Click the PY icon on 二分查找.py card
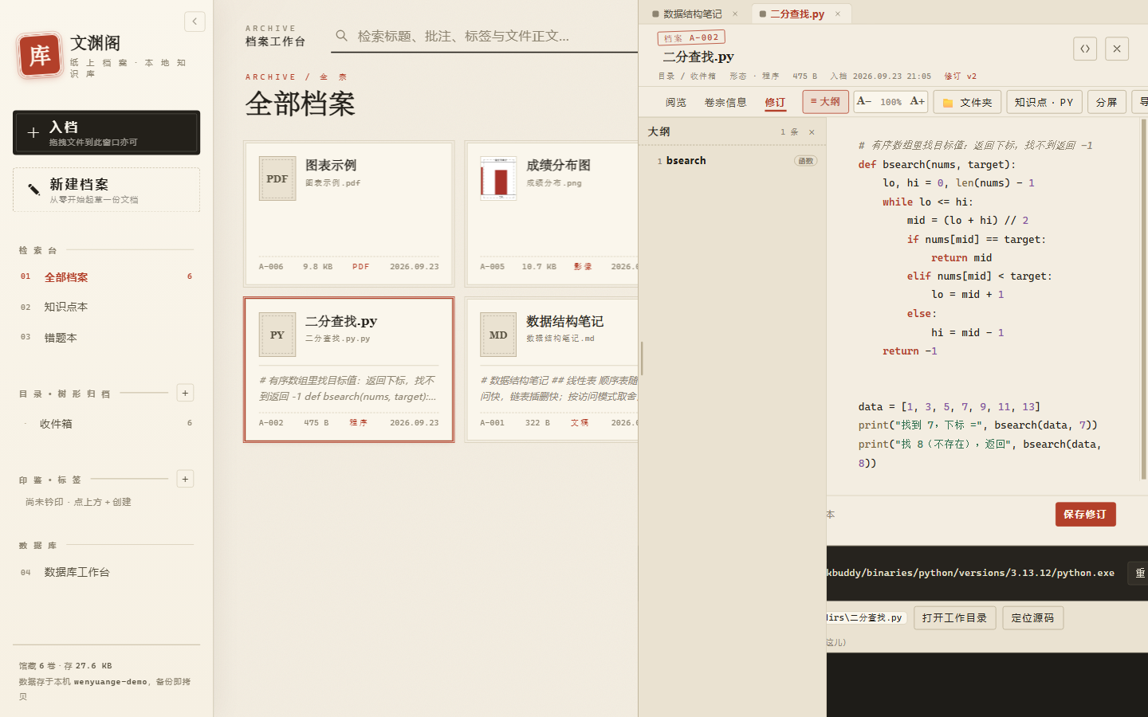Viewport: 1148px width, 717px height. pyautogui.click(x=277, y=335)
